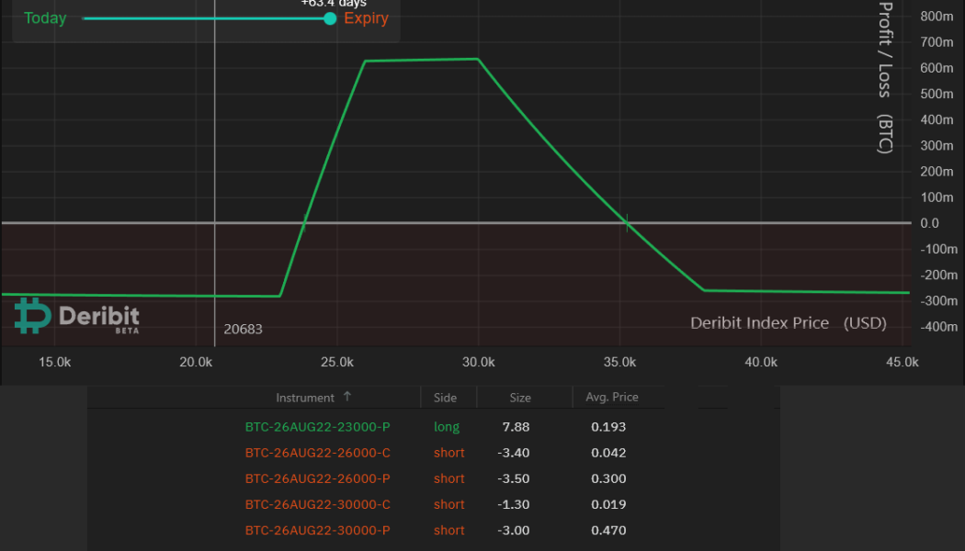This screenshot has height=551, width=965.
Task: Sort by the Instrument column arrow
Action: click(347, 397)
